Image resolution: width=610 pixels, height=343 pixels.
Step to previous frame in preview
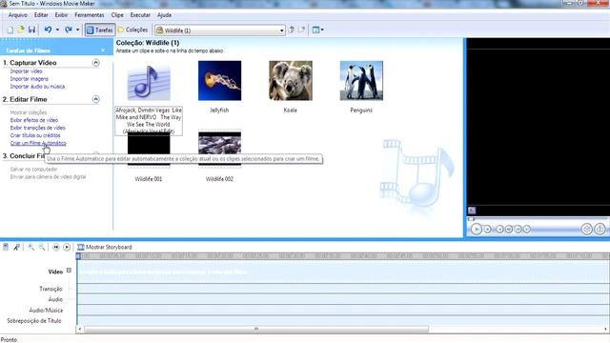(x=509, y=230)
